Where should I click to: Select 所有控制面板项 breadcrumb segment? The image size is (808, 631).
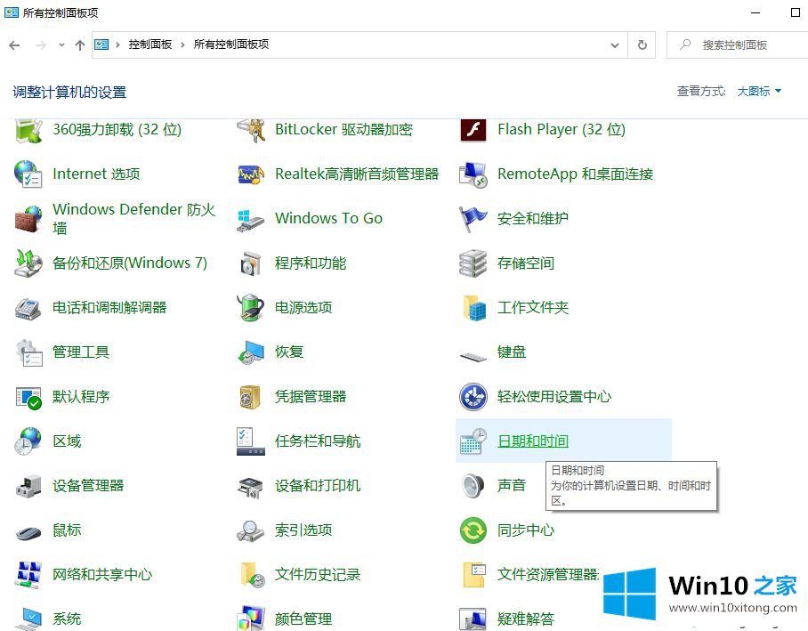230,44
